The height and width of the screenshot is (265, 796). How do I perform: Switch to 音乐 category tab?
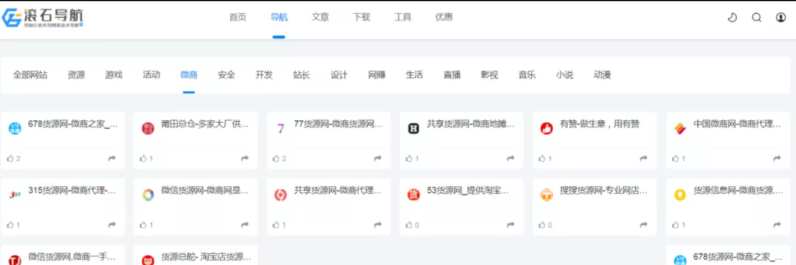pyautogui.click(x=527, y=75)
